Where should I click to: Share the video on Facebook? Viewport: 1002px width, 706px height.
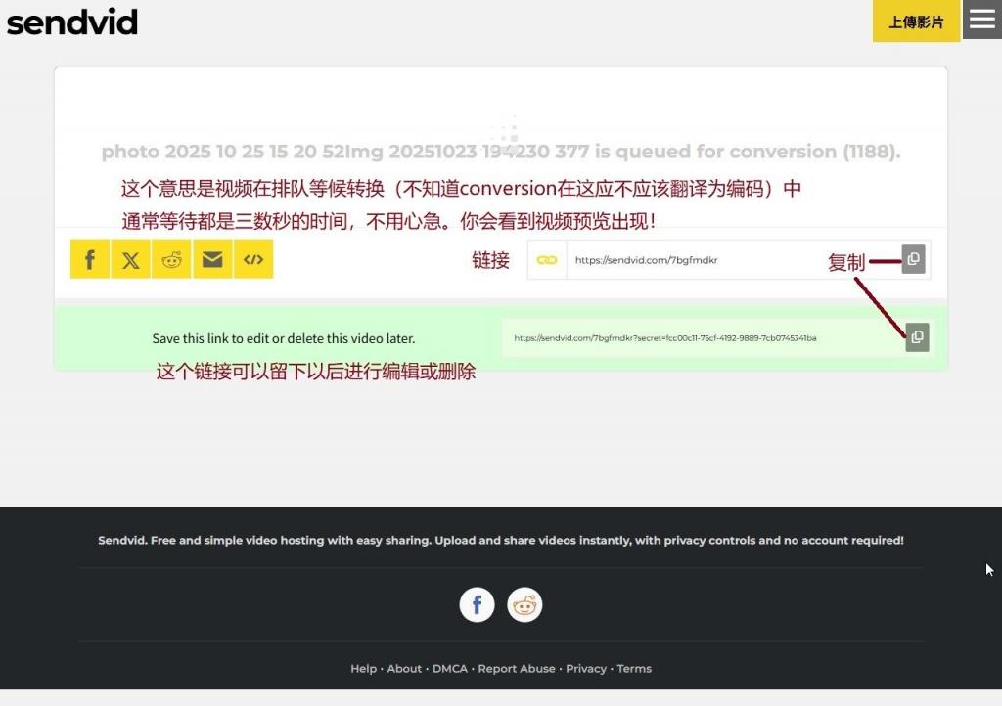pyautogui.click(x=90, y=259)
